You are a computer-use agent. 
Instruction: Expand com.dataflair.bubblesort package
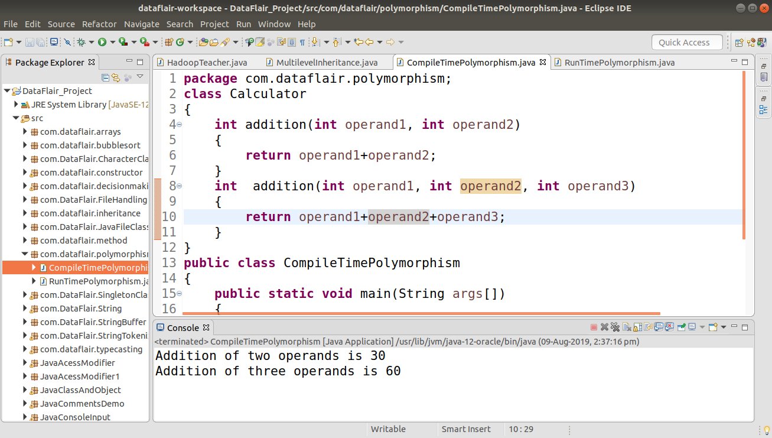point(25,145)
